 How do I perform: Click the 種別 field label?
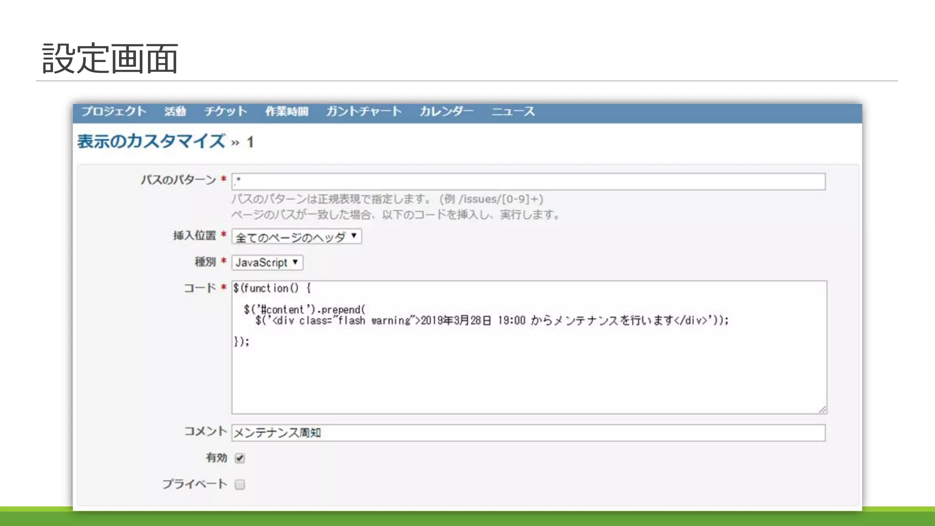point(205,262)
